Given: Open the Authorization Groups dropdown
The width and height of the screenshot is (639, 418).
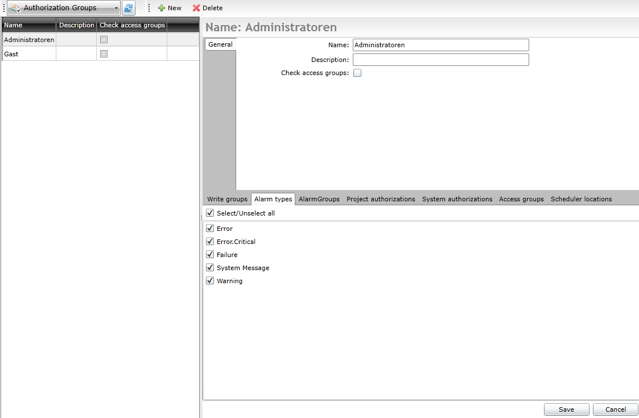Looking at the screenshot, I should [x=116, y=8].
